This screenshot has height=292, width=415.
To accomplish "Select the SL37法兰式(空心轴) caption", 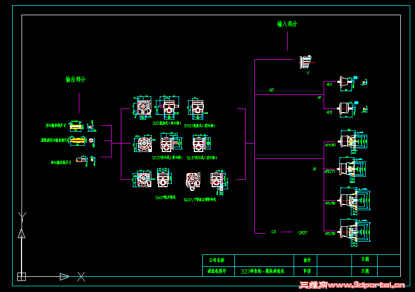I will (x=202, y=158).
